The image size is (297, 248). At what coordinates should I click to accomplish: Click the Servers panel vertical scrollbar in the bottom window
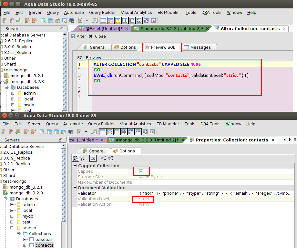coord(64,185)
